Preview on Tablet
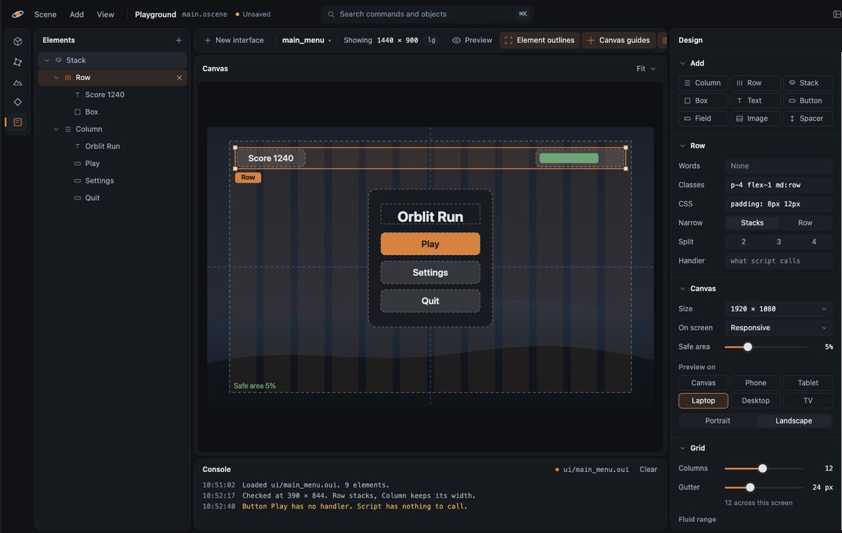842x533 pixels. pyautogui.click(x=808, y=383)
